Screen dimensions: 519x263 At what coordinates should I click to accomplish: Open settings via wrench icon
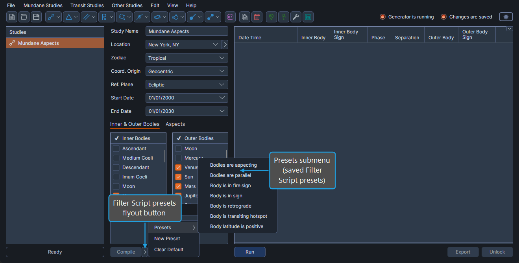point(296,17)
